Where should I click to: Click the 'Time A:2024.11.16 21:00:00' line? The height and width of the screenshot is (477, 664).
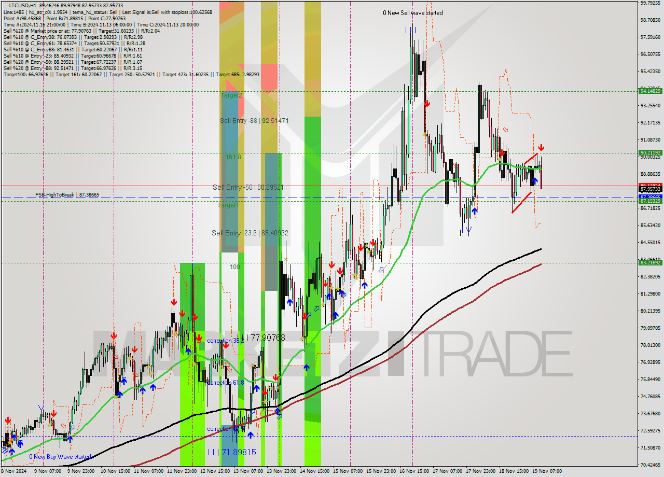click(x=101, y=24)
